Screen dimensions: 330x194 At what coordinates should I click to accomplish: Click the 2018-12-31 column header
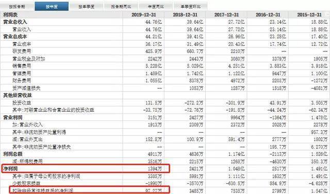185,15
